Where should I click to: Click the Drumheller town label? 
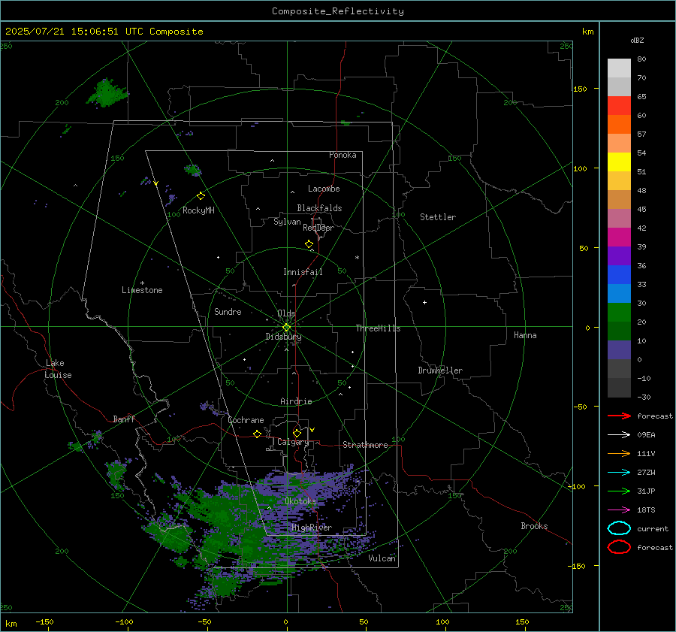click(x=440, y=370)
